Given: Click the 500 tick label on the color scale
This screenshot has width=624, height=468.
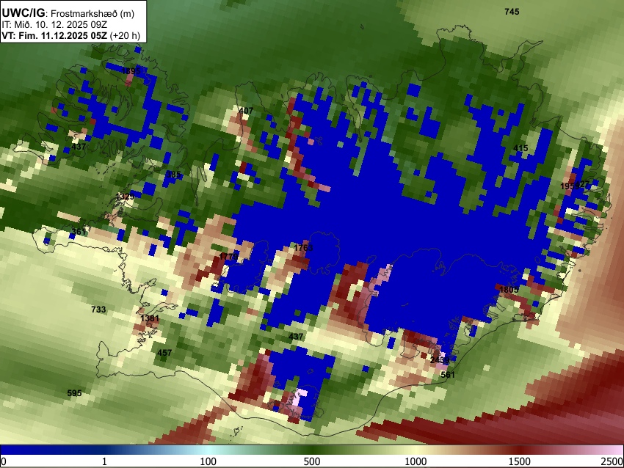Looking at the screenshot, I should tap(312, 461).
